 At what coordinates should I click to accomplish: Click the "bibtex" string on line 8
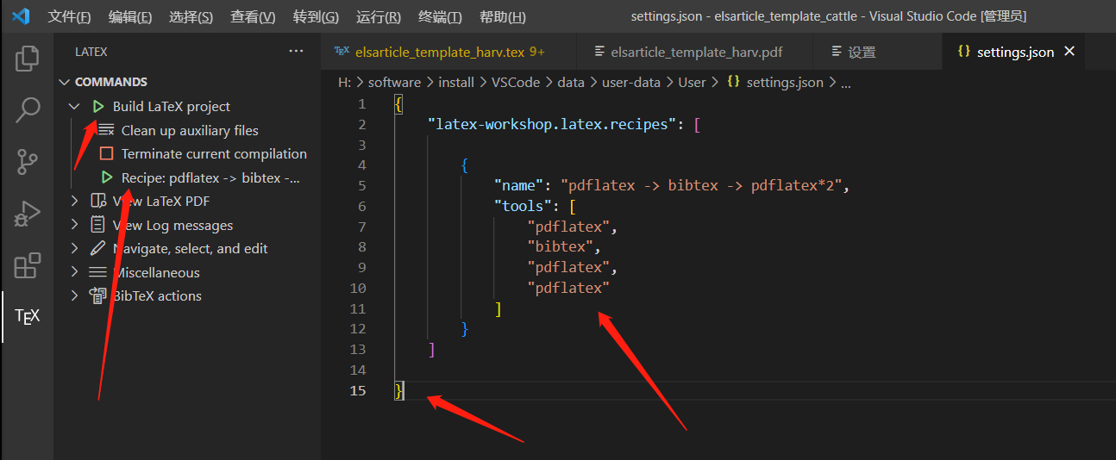pos(559,247)
